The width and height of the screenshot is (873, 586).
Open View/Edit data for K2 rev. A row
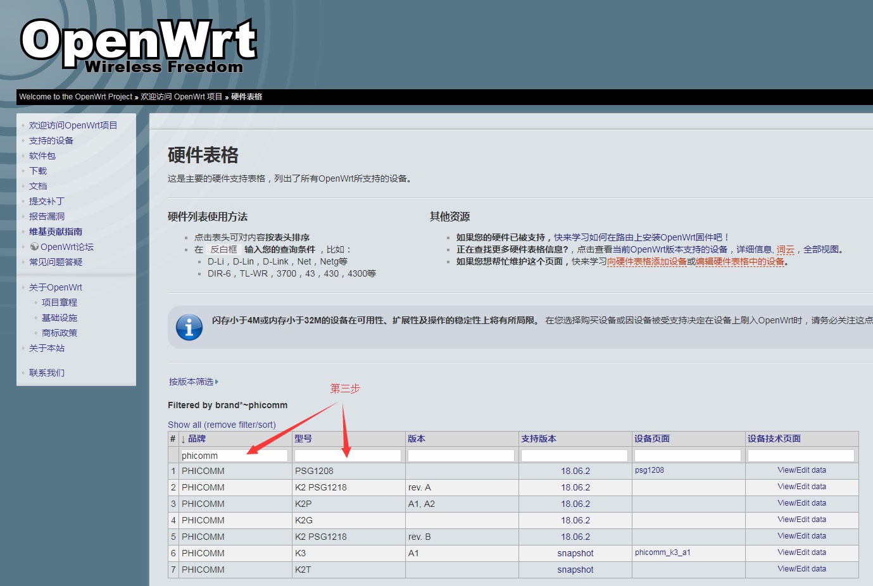802,487
